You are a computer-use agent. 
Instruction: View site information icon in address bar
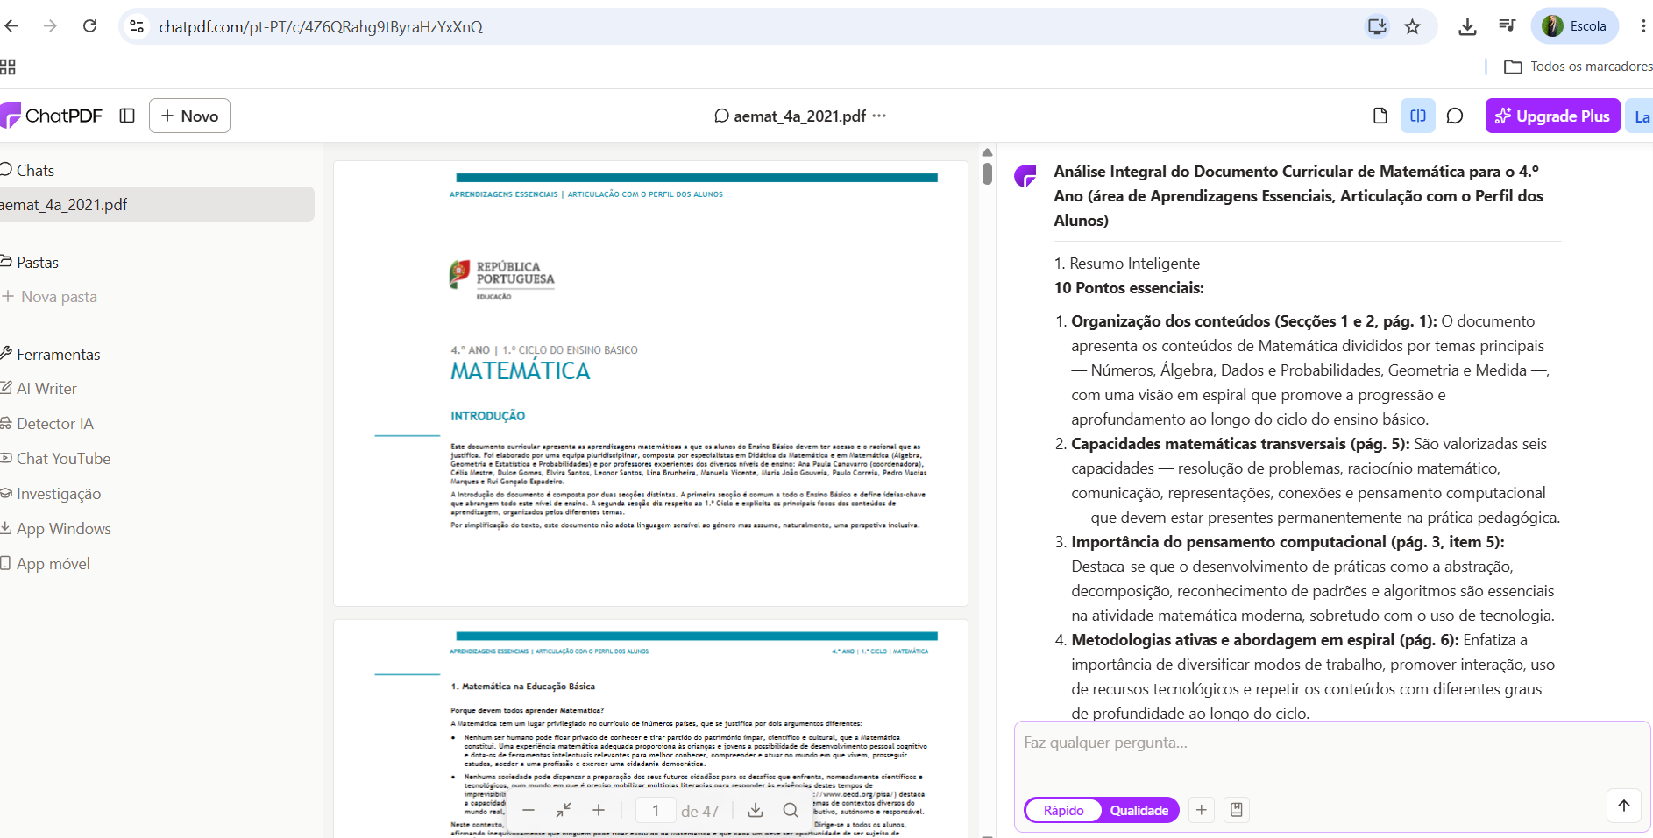coord(137,26)
